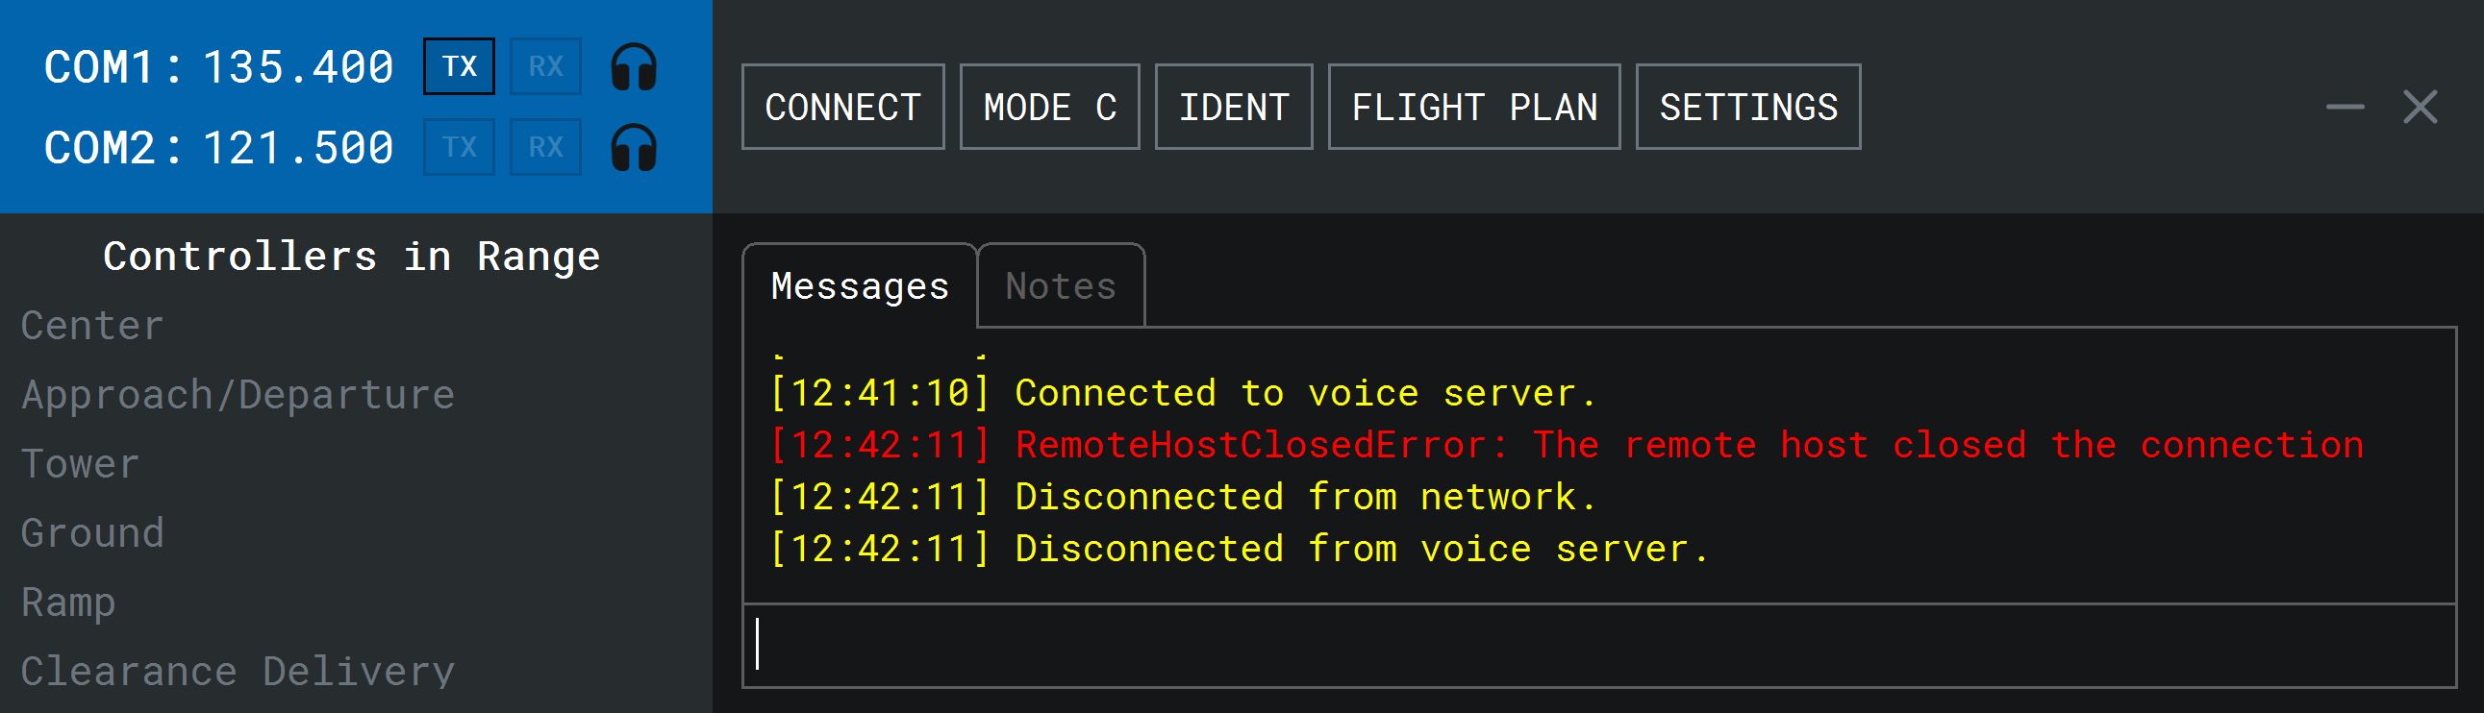Viewport: 2484px width, 713px height.
Task: Expand Approach/Departure controllers list
Action: (238, 395)
